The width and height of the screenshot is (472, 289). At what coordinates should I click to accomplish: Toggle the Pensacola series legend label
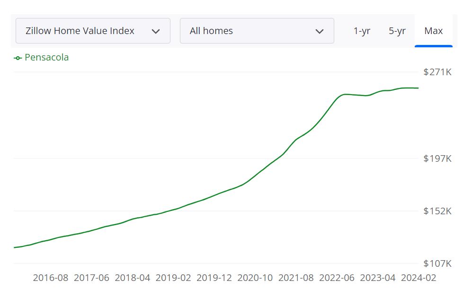[46, 57]
